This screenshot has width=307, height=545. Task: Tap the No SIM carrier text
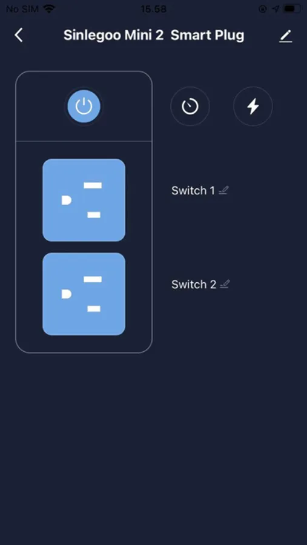pos(22,8)
